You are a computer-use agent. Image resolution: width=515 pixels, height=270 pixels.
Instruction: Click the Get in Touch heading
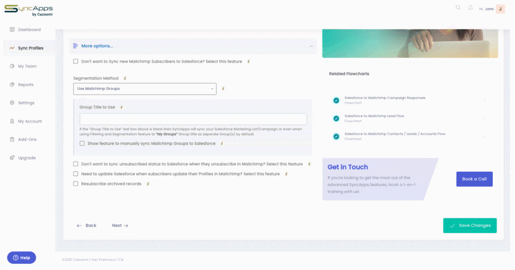[x=348, y=167]
